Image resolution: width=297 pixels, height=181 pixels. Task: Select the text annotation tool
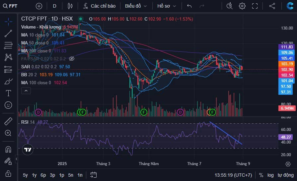8,93
